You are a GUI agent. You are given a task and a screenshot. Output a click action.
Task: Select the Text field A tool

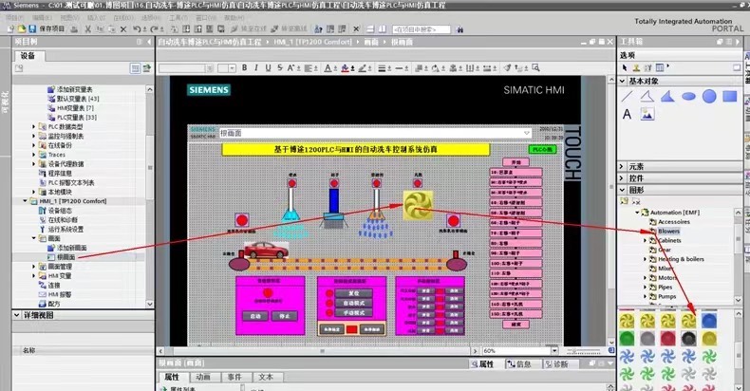pos(627,114)
